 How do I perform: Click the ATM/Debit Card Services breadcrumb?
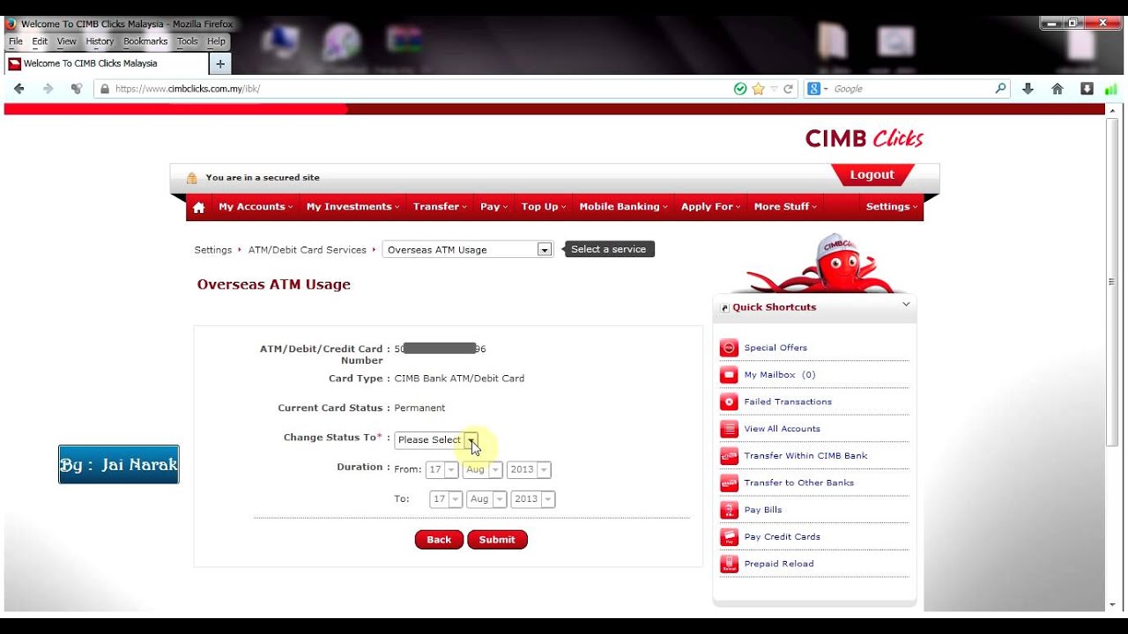click(x=307, y=250)
